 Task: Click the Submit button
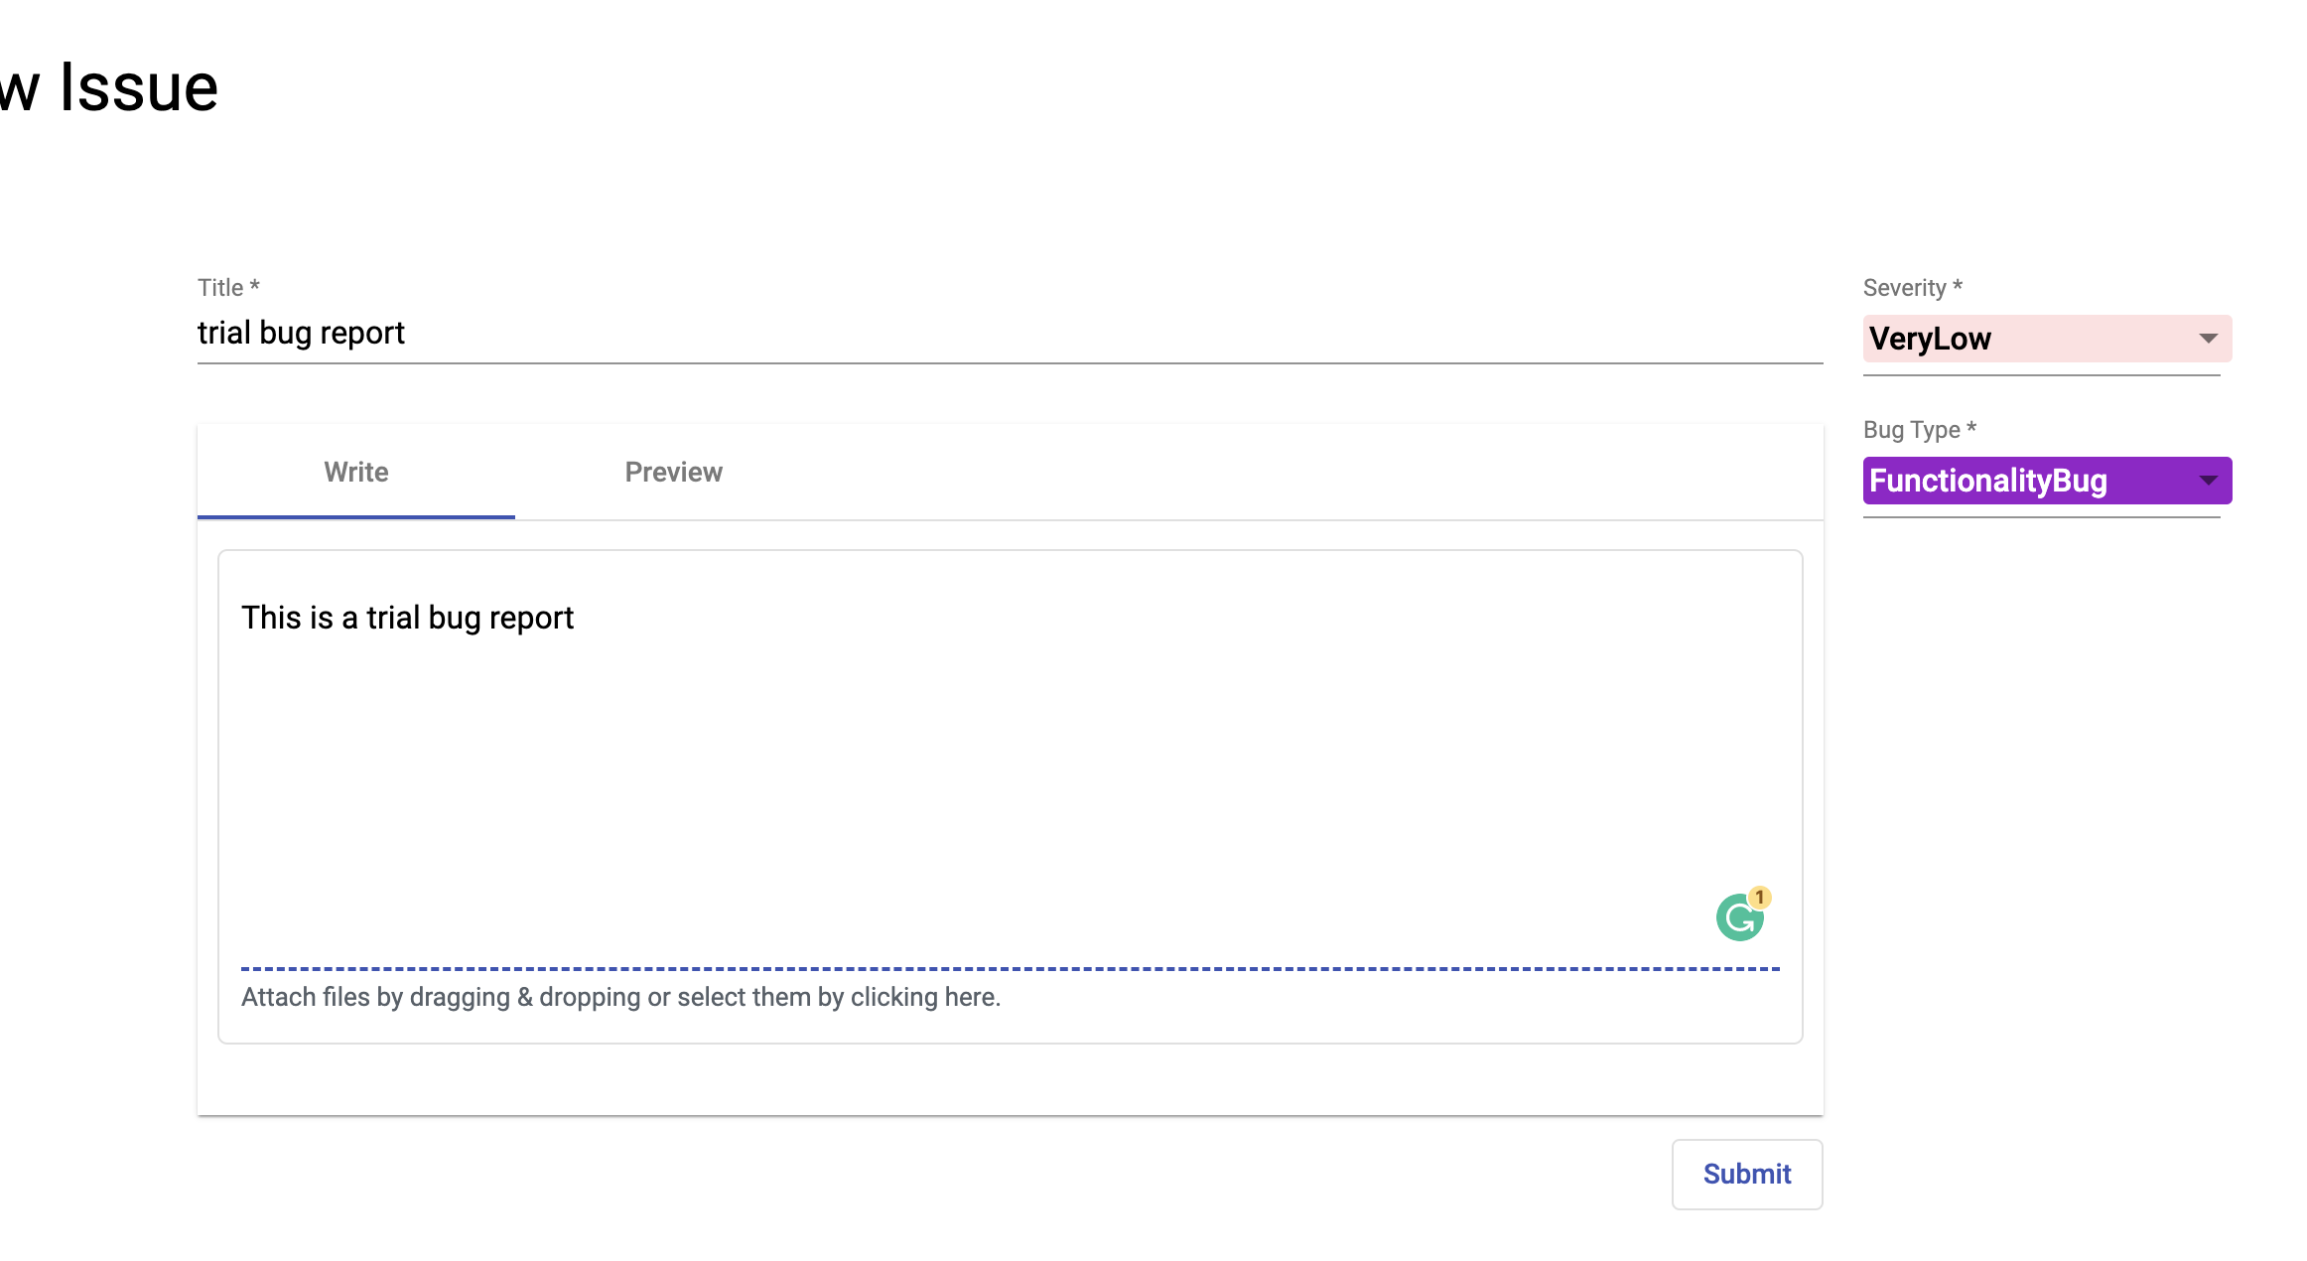(x=1747, y=1174)
